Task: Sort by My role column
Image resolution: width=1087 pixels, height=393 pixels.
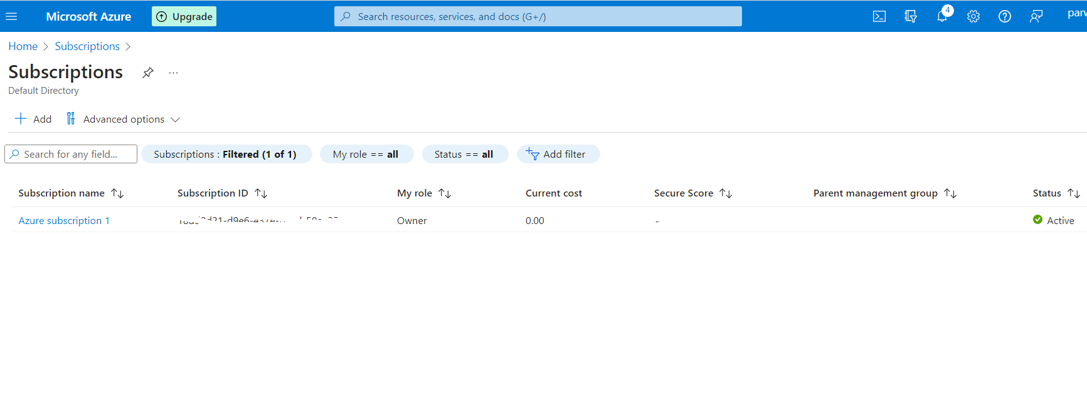Action: pyautogui.click(x=424, y=193)
